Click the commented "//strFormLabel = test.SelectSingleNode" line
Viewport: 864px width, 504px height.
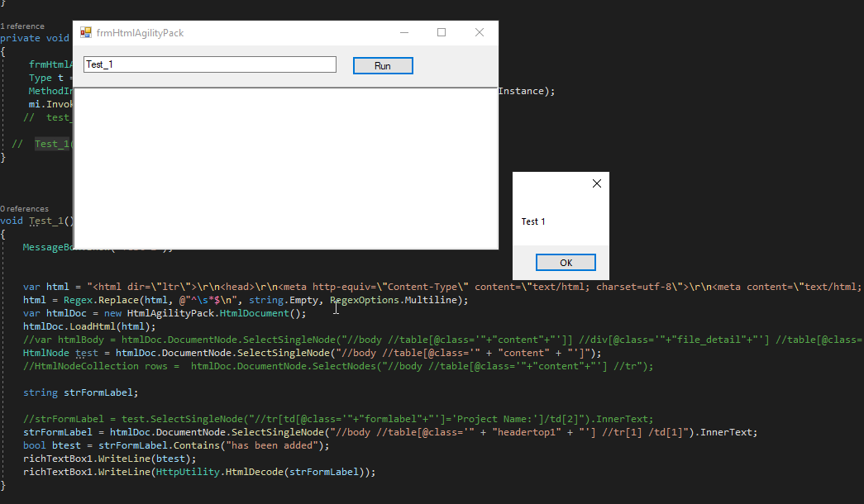pyautogui.click(x=338, y=419)
